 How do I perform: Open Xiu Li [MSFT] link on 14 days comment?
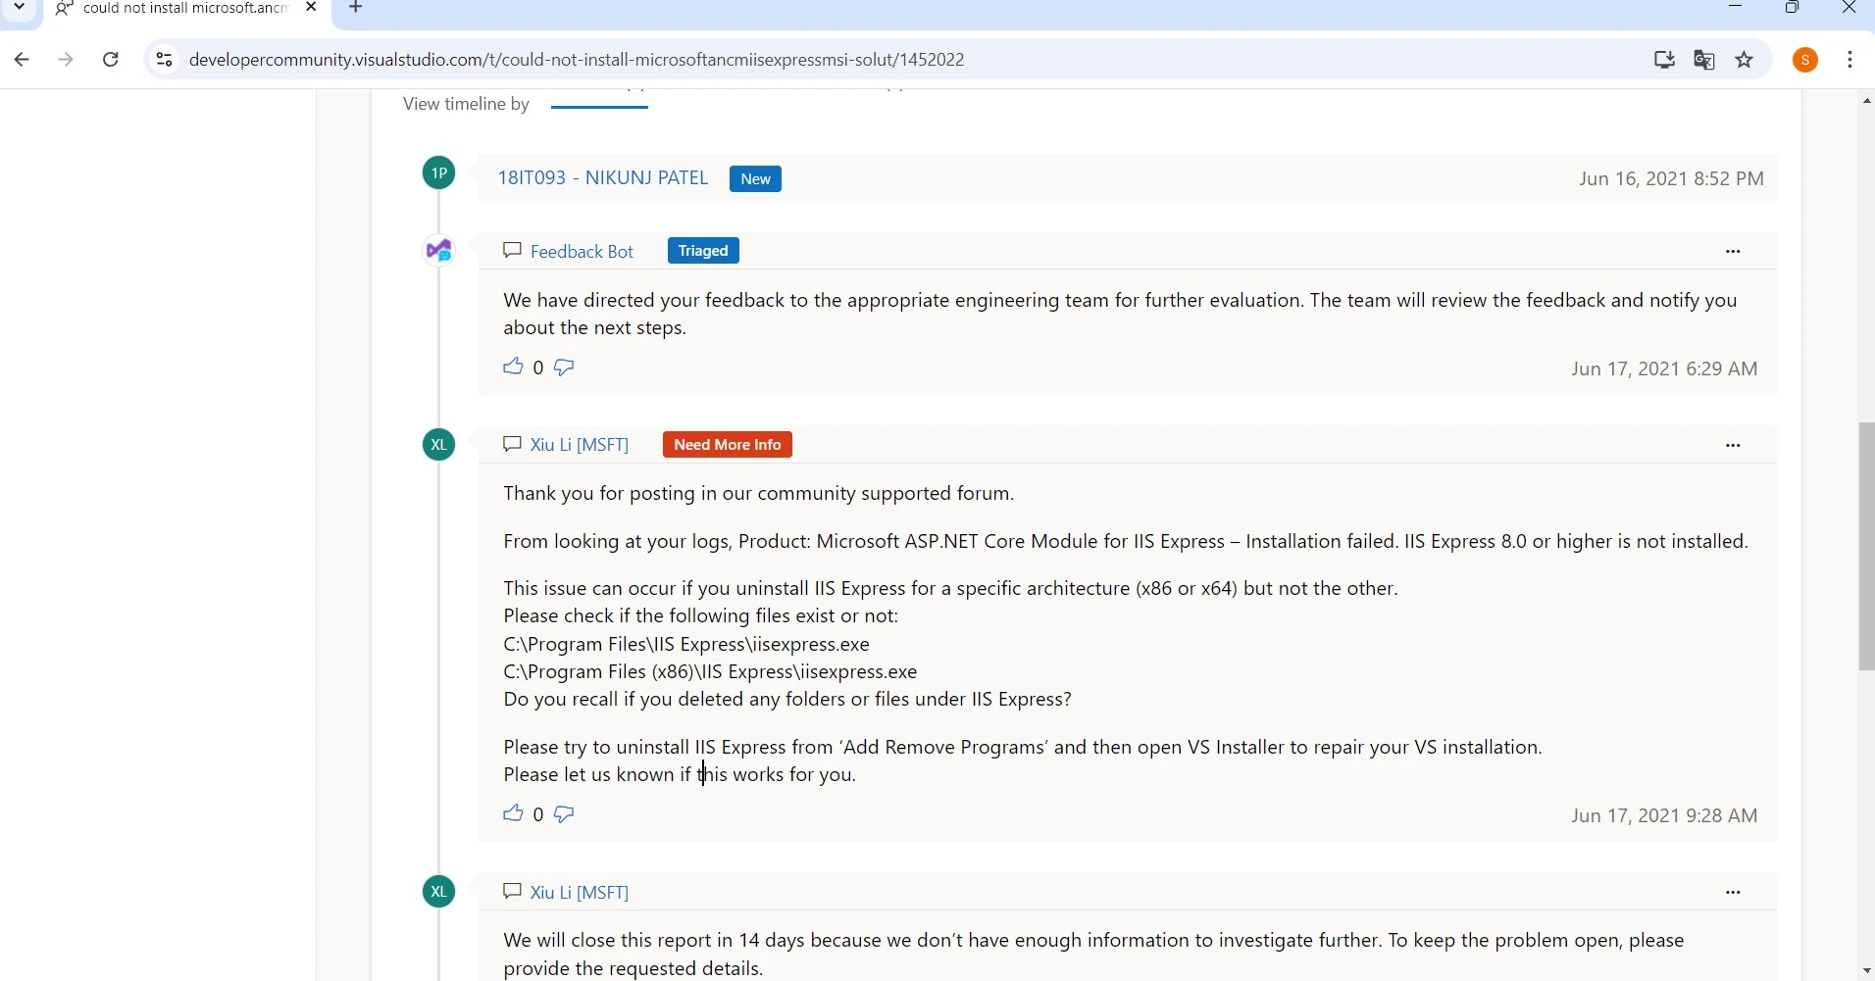tap(579, 892)
